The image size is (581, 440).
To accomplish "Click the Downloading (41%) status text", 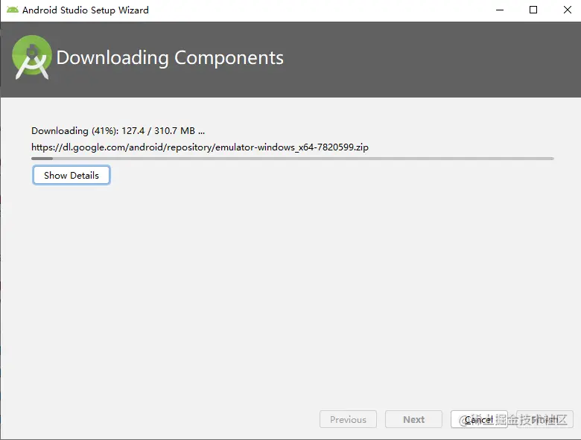I will tap(118, 131).
